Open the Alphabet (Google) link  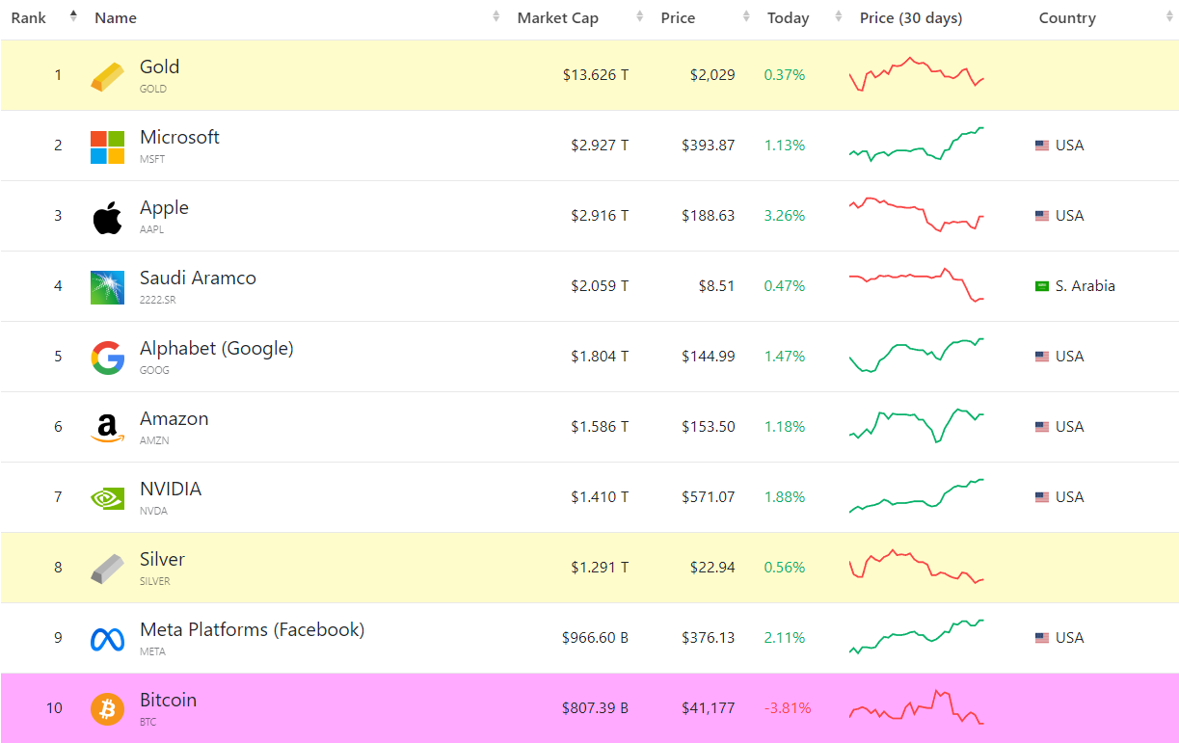[x=216, y=349]
